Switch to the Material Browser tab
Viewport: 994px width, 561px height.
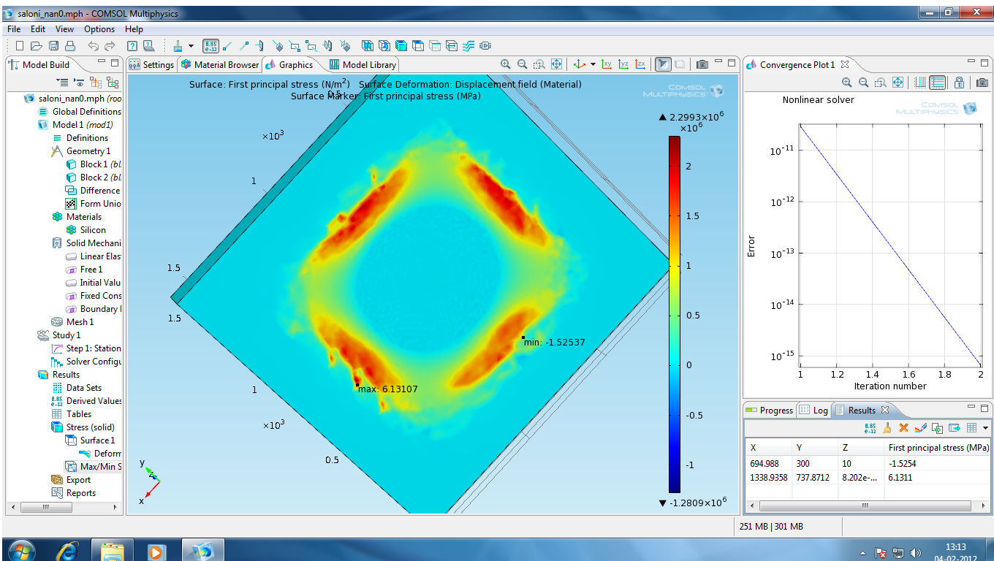point(220,65)
